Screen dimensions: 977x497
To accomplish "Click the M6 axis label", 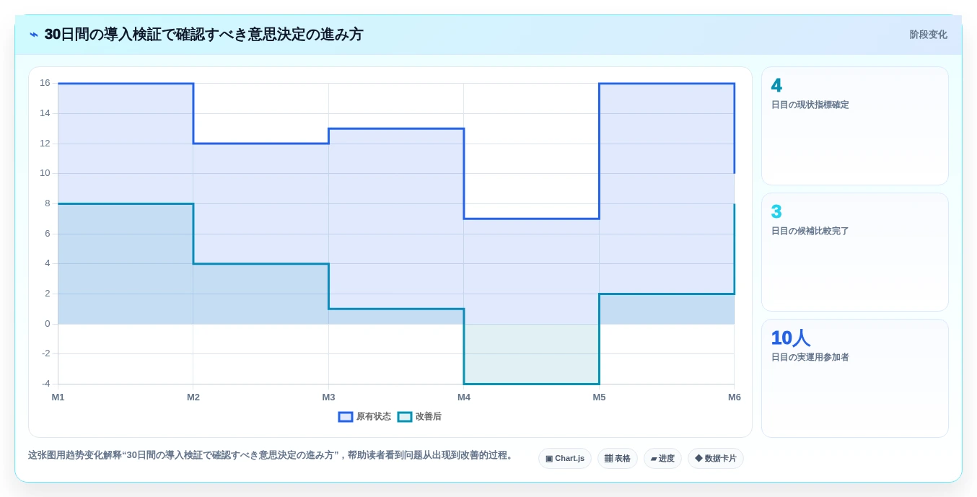I will pos(735,397).
